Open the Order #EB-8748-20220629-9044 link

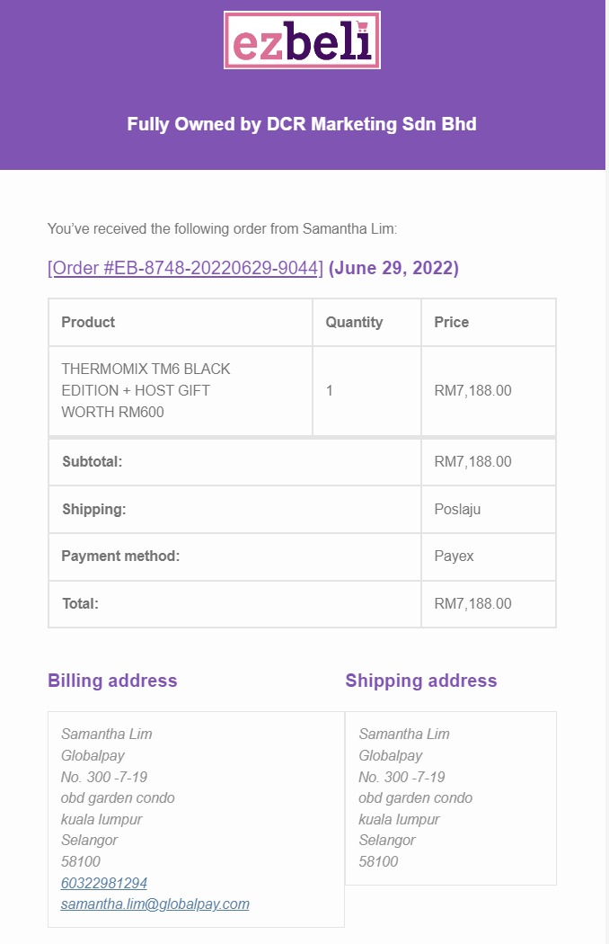pyautogui.click(x=185, y=268)
